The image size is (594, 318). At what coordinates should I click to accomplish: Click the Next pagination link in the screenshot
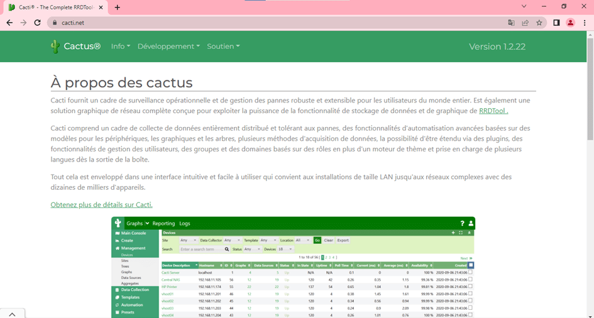466,258
